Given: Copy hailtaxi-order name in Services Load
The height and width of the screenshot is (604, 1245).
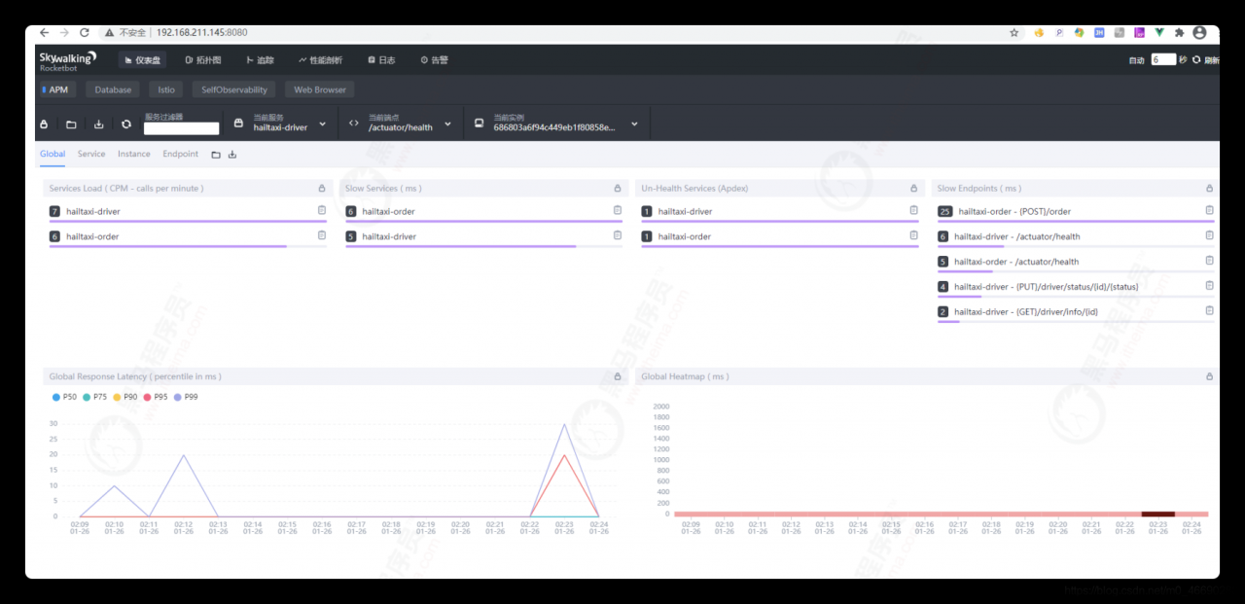Looking at the screenshot, I should [322, 235].
